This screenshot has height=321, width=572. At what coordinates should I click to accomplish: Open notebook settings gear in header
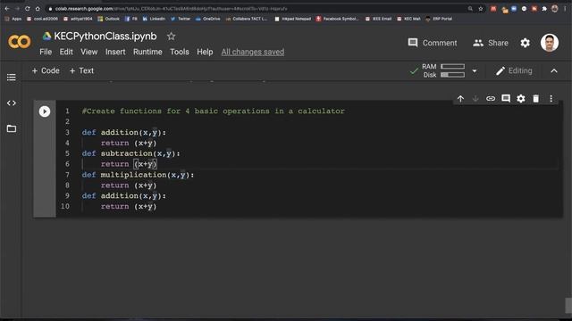525,43
